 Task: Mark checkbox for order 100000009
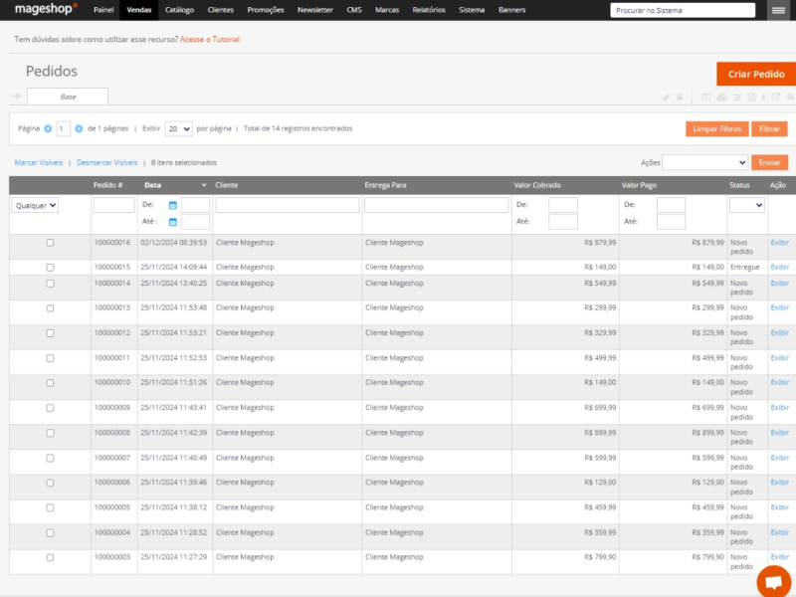tap(50, 408)
